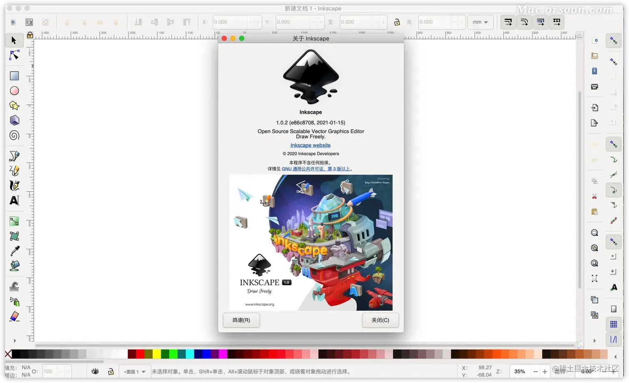Expand commands bar overflow arrow
This screenshot has width=629, height=383.
(x=594, y=341)
